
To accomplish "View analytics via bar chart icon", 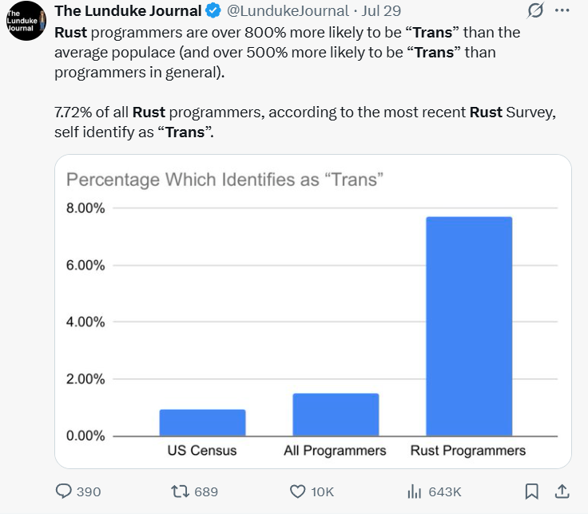I will click(x=415, y=491).
